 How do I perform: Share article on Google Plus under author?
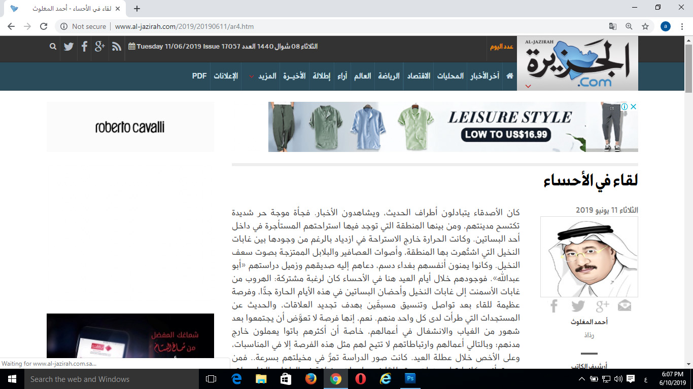pyautogui.click(x=602, y=306)
